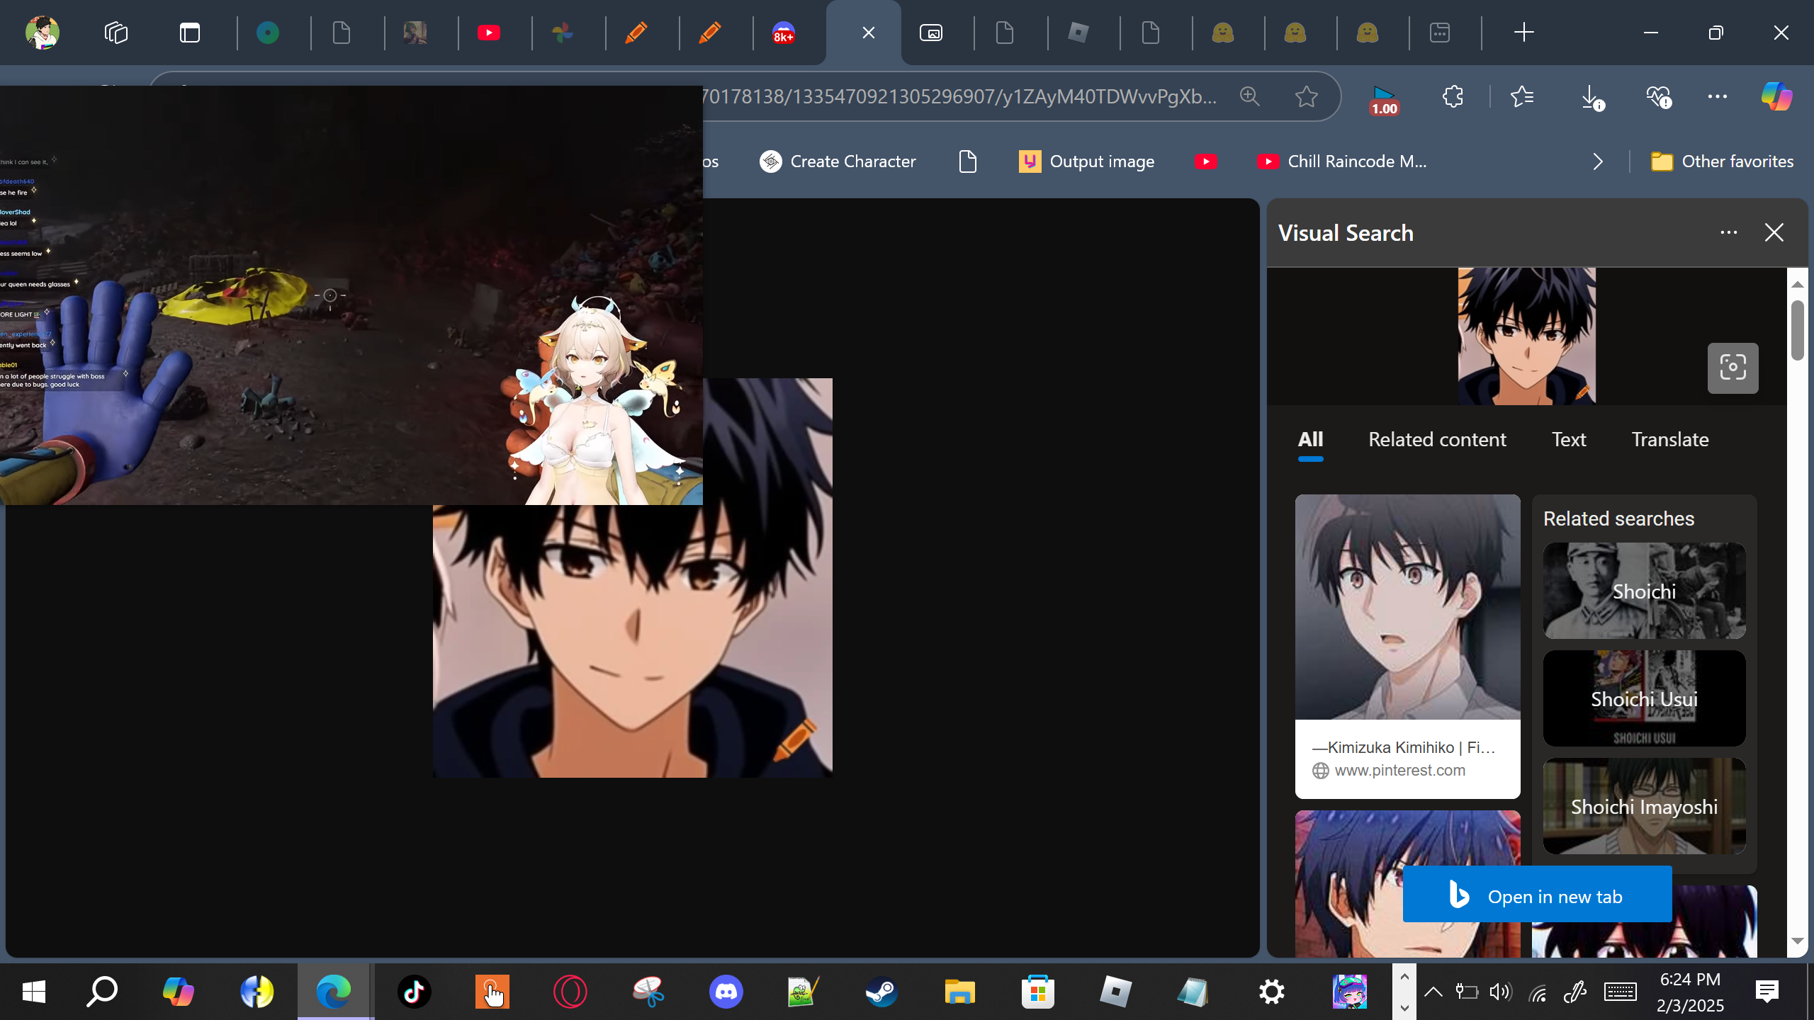Open the Output image bookmark

coord(1087,161)
